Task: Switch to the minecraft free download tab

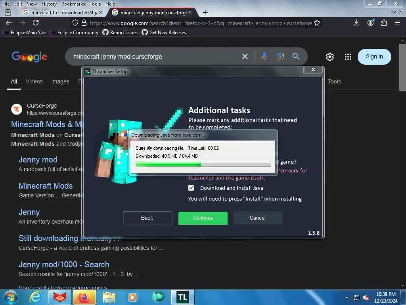Action: [x=62, y=12]
